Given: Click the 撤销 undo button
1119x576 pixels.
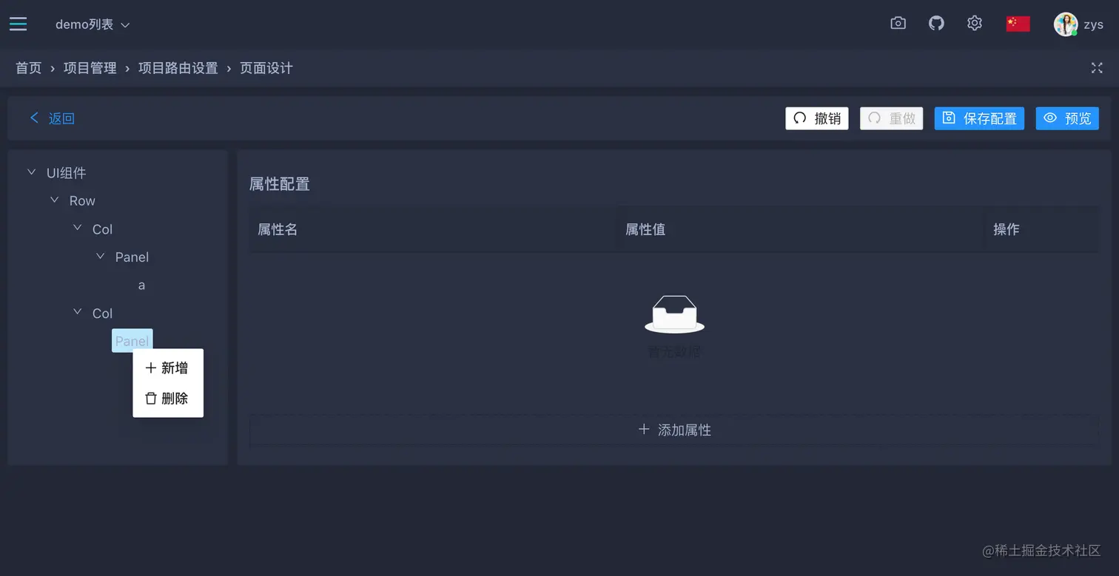Looking at the screenshot, I should pos(817,118).
